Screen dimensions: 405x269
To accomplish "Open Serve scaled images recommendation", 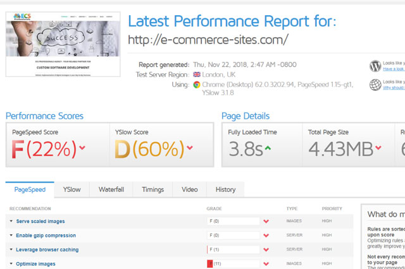I will 40,222.
